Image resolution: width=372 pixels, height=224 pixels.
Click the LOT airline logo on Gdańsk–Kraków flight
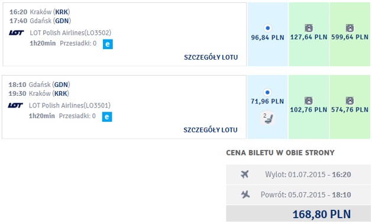point(15,105)
